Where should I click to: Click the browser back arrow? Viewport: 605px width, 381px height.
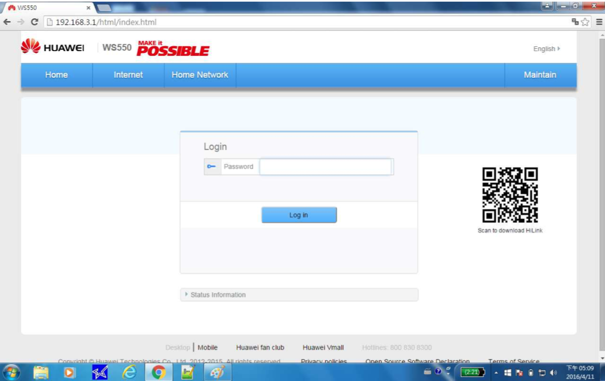[7, 22]
